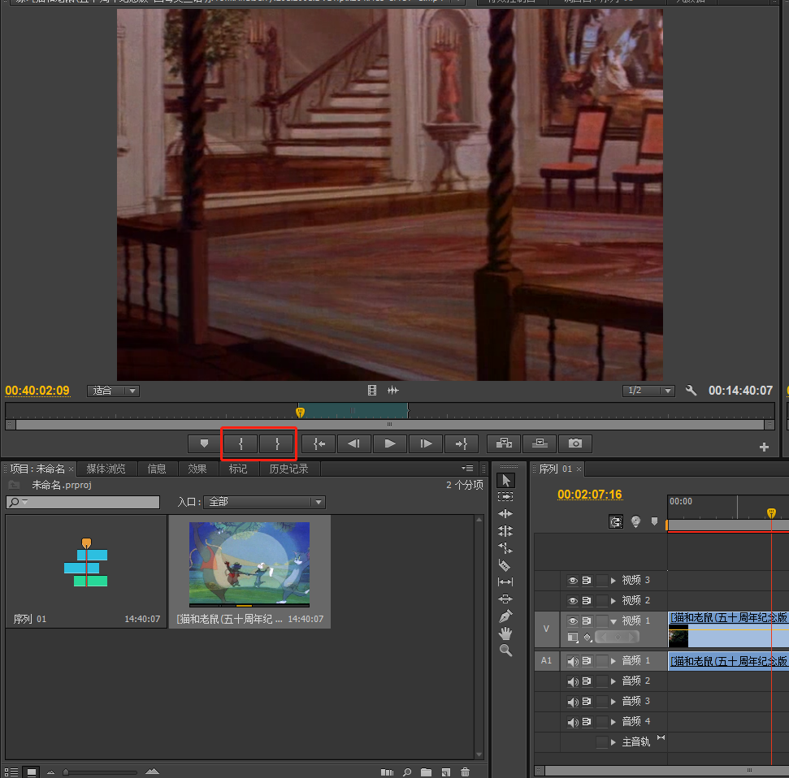
Task: Toggle the lock box on 视频 3
Action: tap(602, 581)
